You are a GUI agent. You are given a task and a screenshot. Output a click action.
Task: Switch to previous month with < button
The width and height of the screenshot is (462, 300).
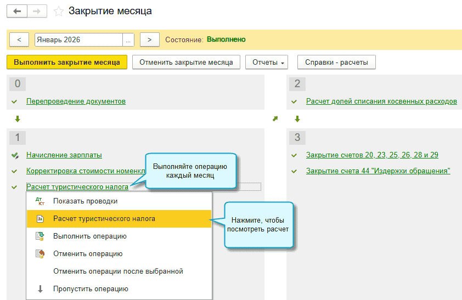click(x=19, y=39)
